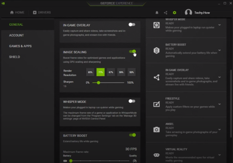Maximize the GeForce Experience window
The image size is (233, 163).
coord(225,3)
